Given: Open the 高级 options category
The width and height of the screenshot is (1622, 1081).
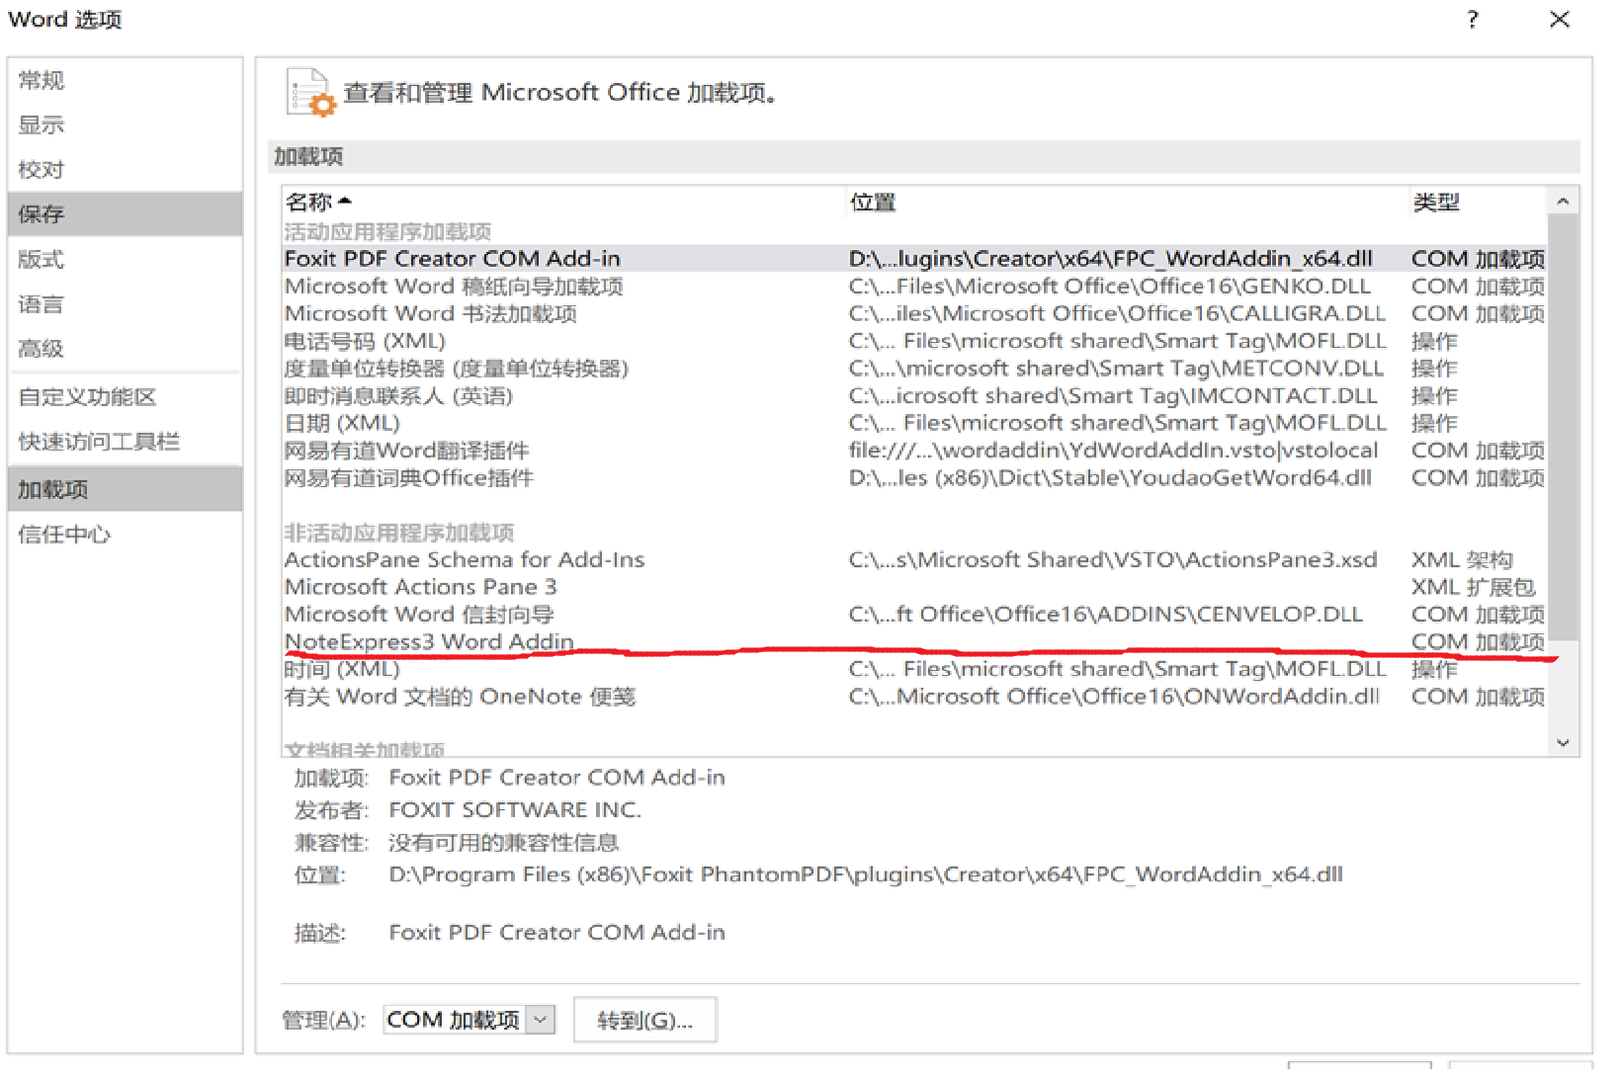Looking at the screenshot, I should 125,348.
